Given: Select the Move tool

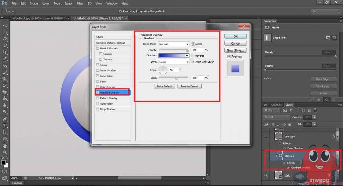Looking at the screenshot, I should tap(5, 26).
